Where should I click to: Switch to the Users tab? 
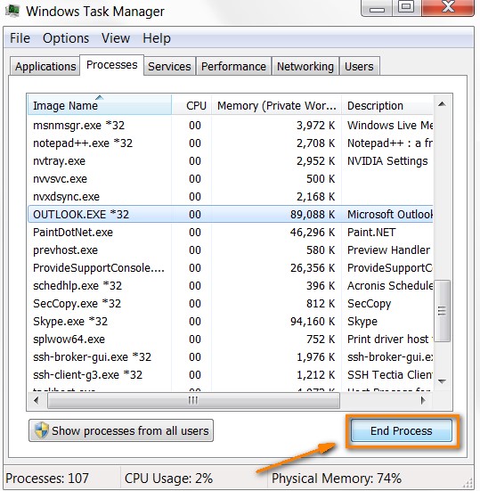(359, 66)
